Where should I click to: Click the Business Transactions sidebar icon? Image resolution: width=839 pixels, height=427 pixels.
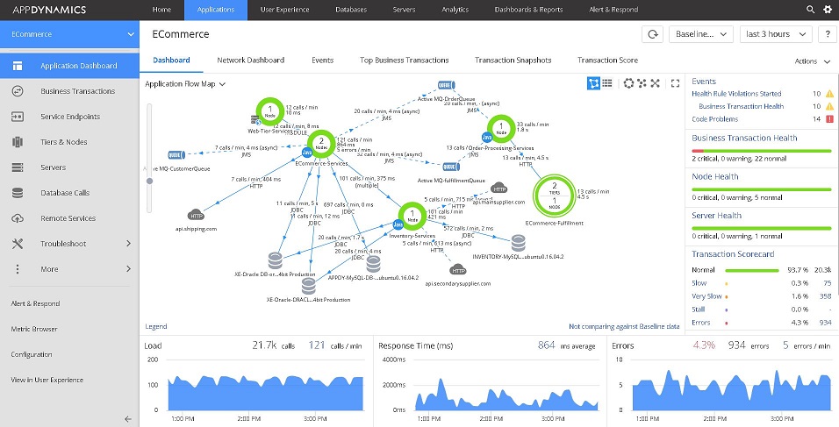[18, 91]
